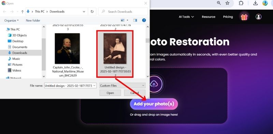Click New folder in dialog toolbar

(33, 20)
